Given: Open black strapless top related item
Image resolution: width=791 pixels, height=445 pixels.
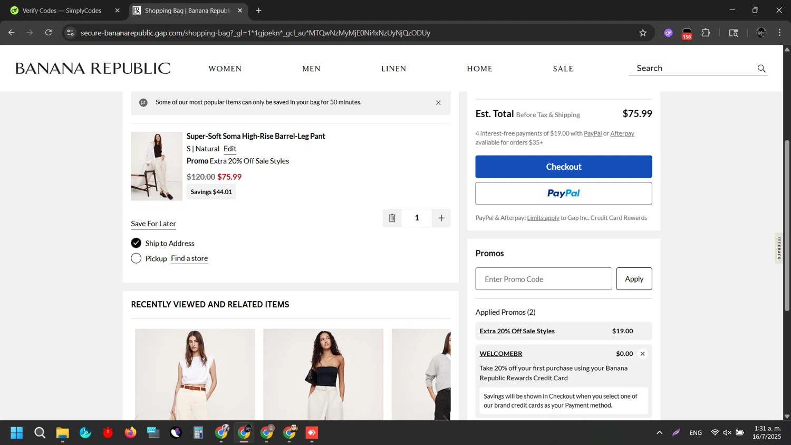Looking at the screenshot, I should (323, 374).
